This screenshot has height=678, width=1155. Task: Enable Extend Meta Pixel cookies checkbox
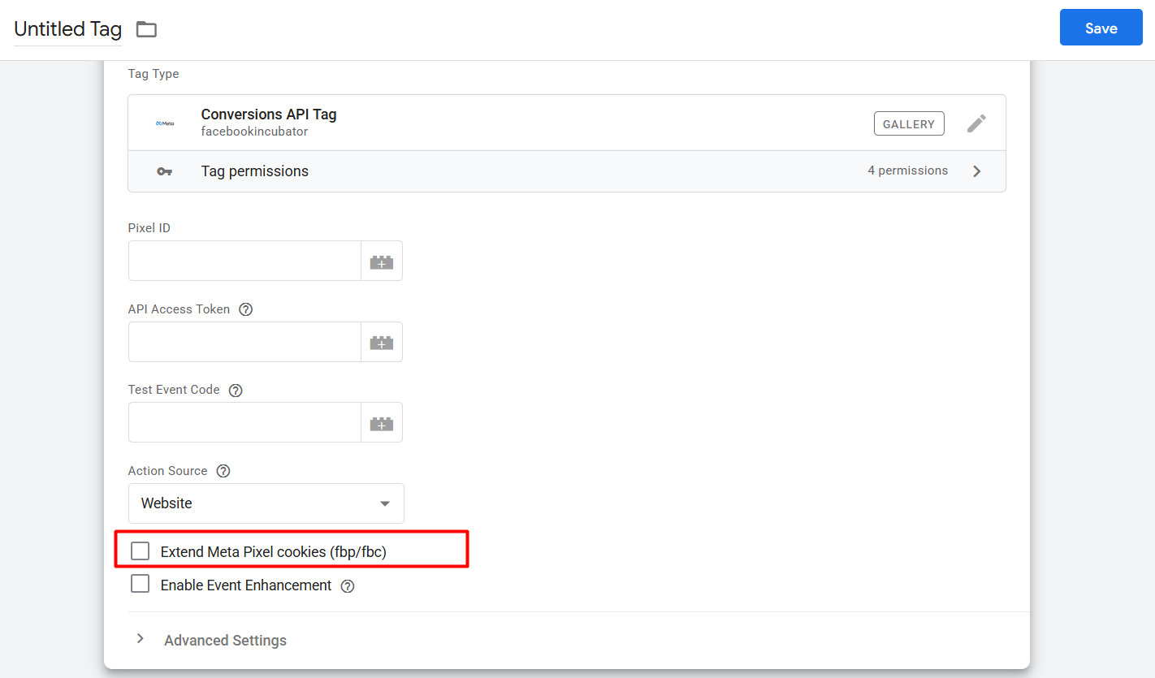coord(141,551)
